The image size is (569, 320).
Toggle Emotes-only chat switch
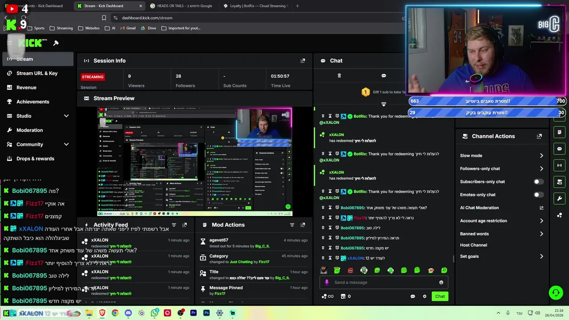(538, 195)
